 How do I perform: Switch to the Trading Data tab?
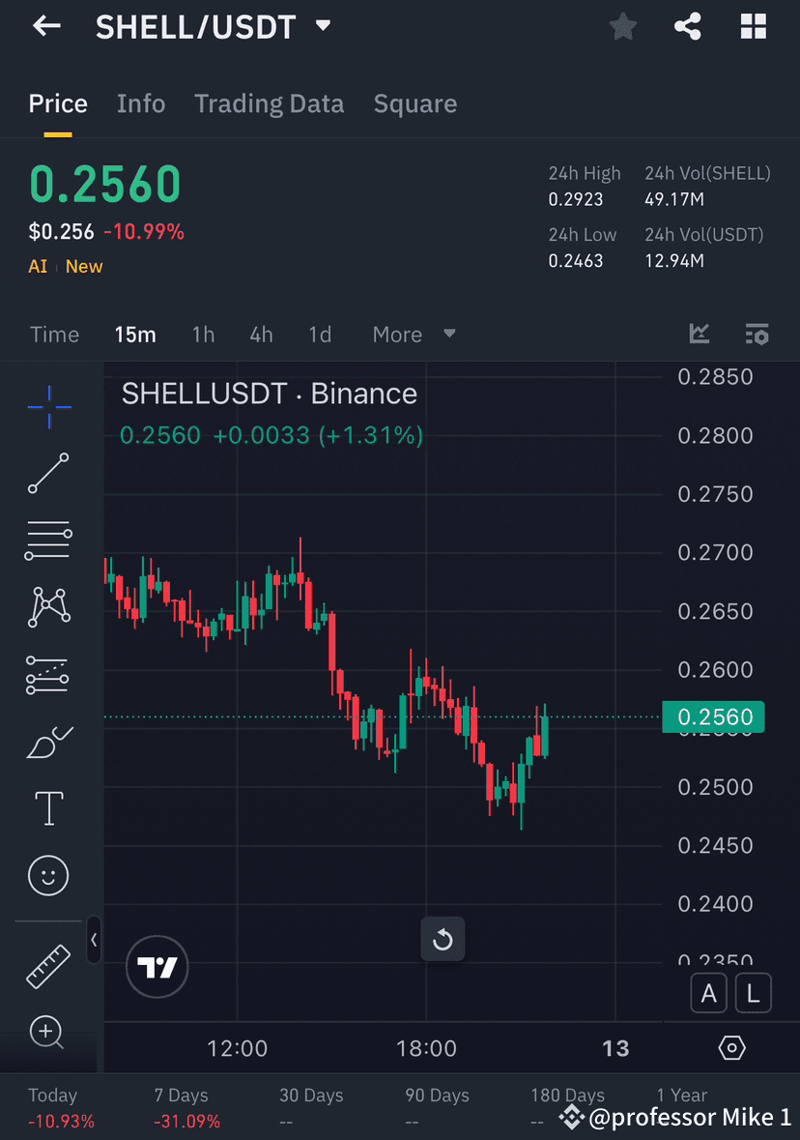[x=269, y=103]
